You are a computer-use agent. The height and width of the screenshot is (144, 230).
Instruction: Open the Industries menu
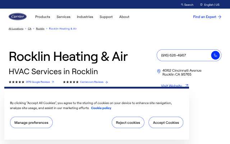click(x=85, y=17)
